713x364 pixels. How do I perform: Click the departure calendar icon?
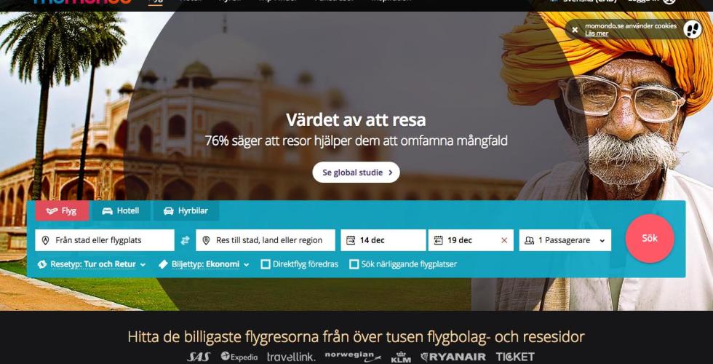[x=351, y=240]
